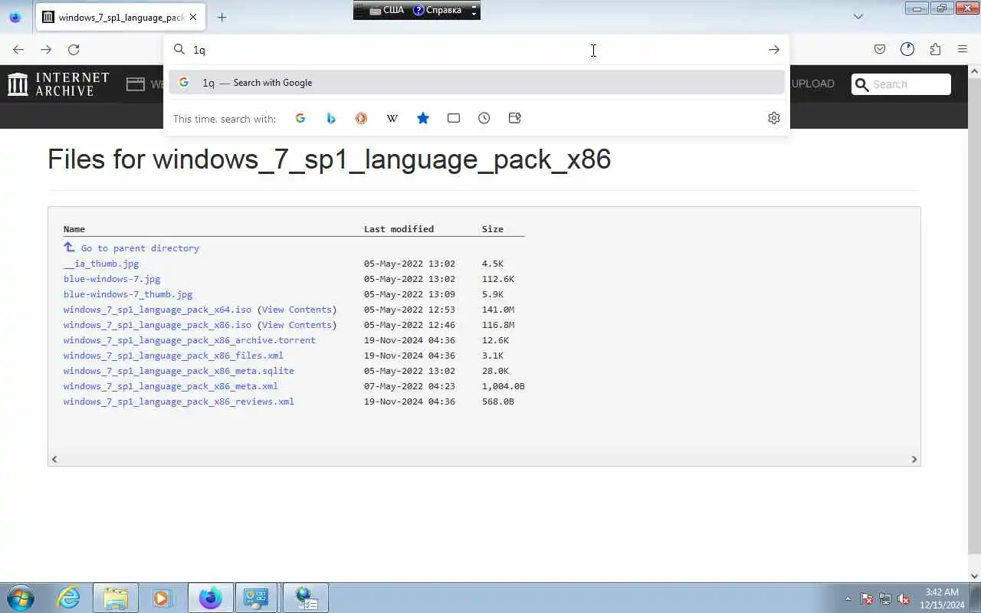This screenshot has width=981, height=613.
Task: Search this time with Google icon
Action: (x=300, y=118)
